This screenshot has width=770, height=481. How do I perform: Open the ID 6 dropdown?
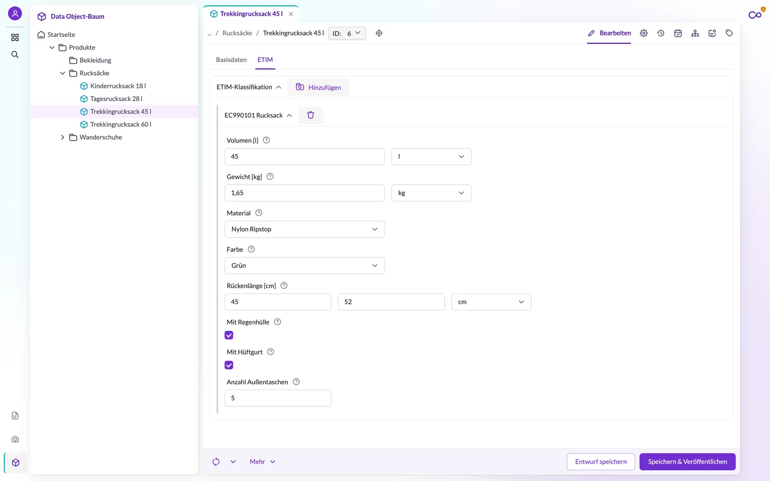click(x=347, y=33)
